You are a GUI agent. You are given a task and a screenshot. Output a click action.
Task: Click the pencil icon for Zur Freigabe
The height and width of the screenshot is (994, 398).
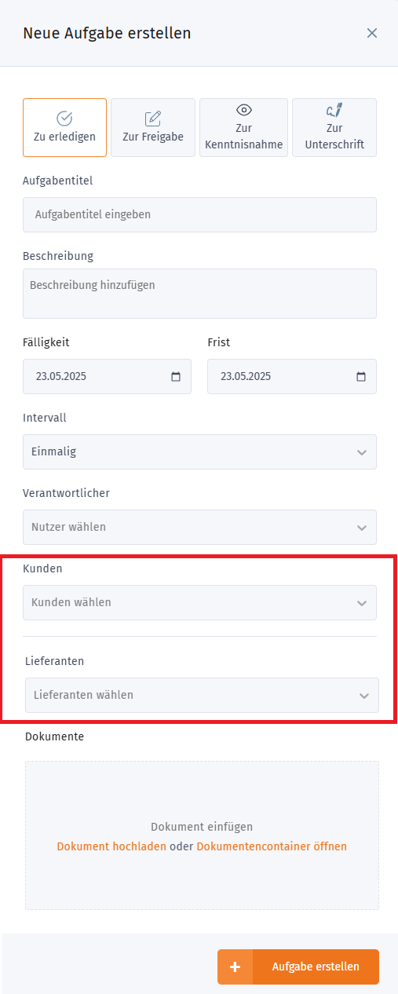pyautogui.click(x=153, y=118)
